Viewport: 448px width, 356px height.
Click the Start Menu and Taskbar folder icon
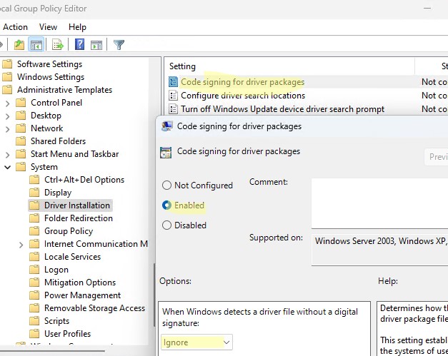[x=21, y=154]
